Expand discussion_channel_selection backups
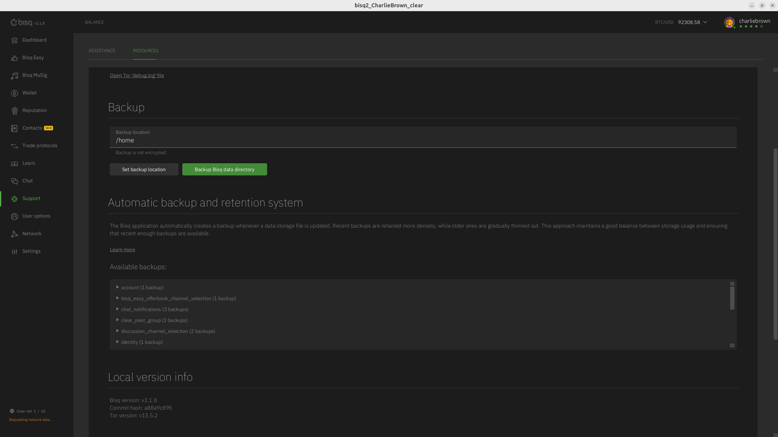The height and width of the screenshot is (437, 778). pos(117,331)
